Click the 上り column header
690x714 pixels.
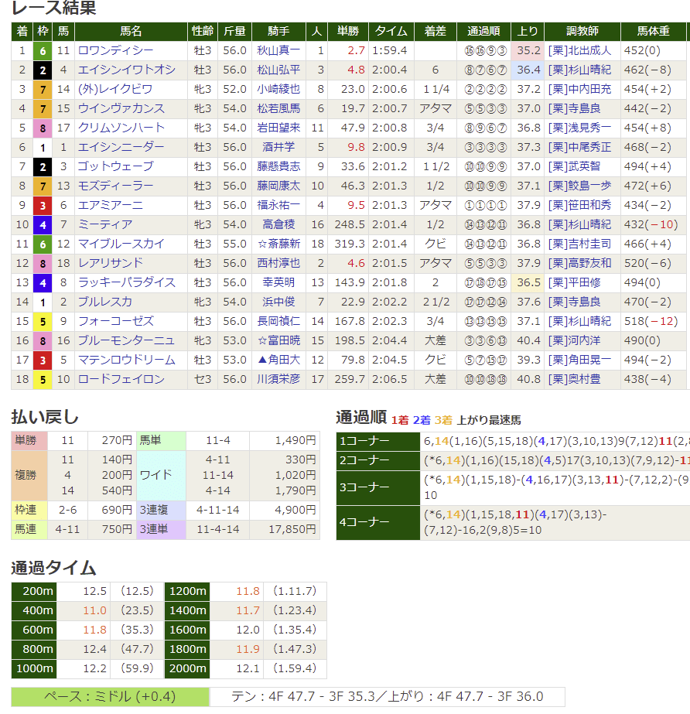pyautogui.click(x=528, y=32)
